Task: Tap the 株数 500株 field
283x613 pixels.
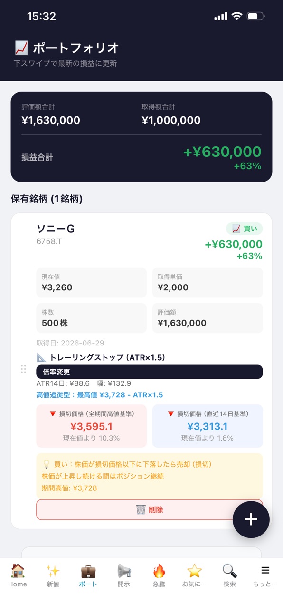Action: (92, 318)
